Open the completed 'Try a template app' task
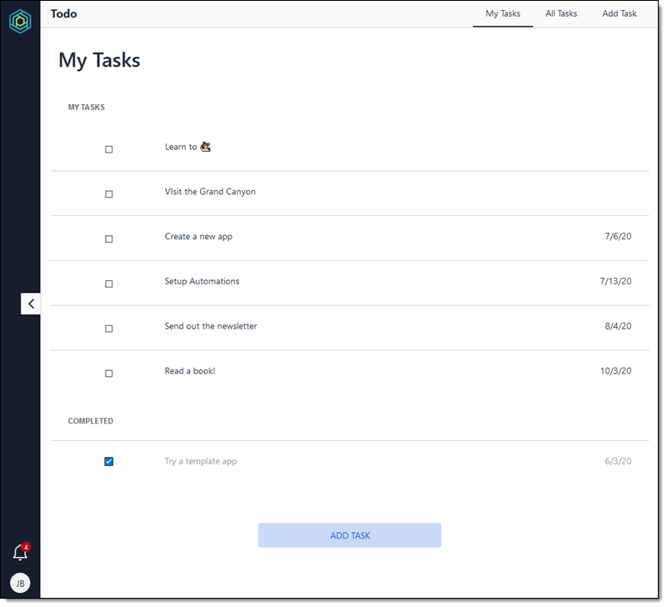 [201, 461]
